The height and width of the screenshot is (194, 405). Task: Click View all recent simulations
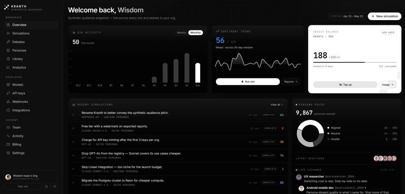pos(277,104)
